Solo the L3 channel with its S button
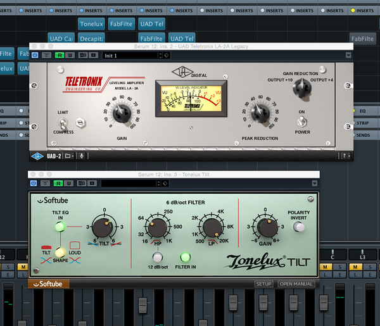Viewport: 380px width, 326px height. point(370,267)
